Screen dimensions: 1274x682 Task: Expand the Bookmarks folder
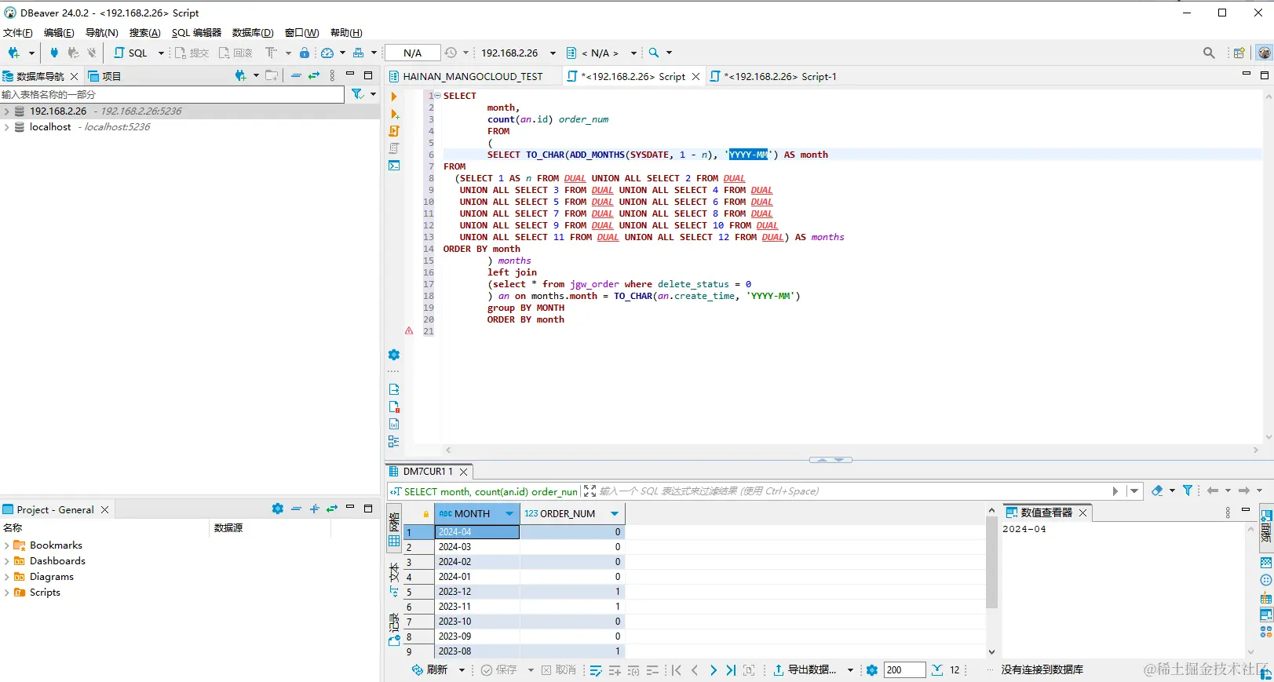(x=7, y=545)
